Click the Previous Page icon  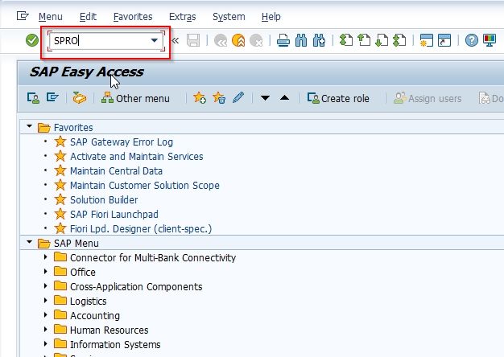[364, 40]
